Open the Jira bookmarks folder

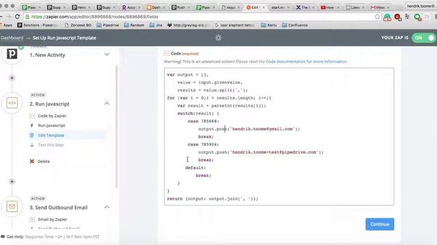[156, 25]
